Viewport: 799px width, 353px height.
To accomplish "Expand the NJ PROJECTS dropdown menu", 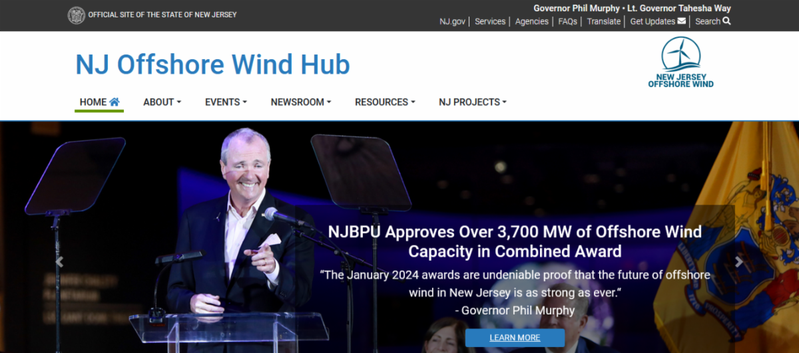I will (x=473, y=102).
